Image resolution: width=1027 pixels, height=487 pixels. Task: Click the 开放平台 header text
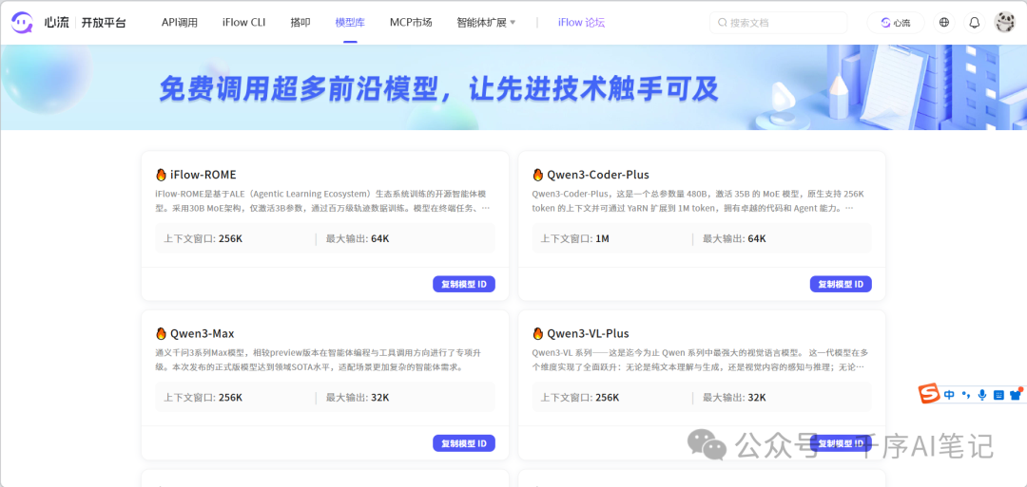[x=104, y=23]
